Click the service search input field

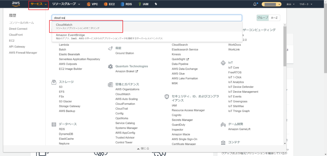(147, 18)
